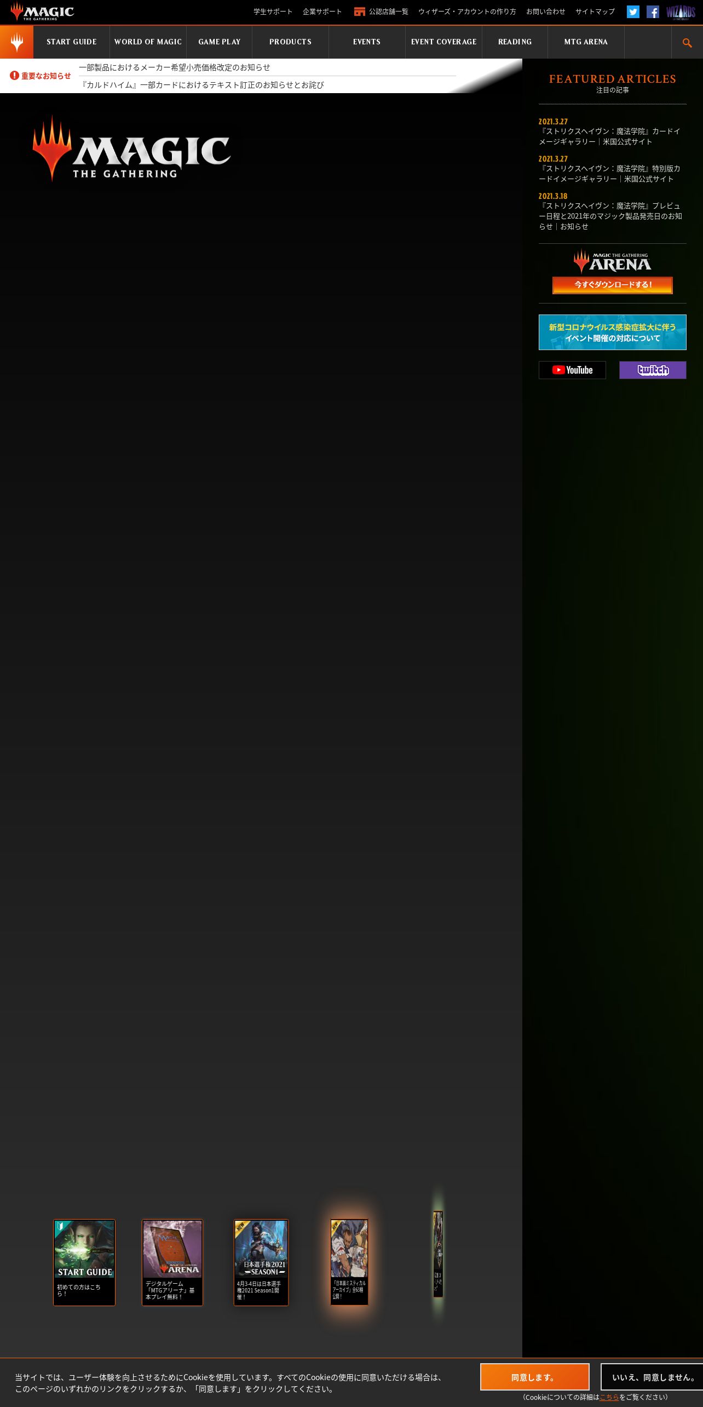
Task: Click the orange planeswalker home icon
Action: pos(16,42)
